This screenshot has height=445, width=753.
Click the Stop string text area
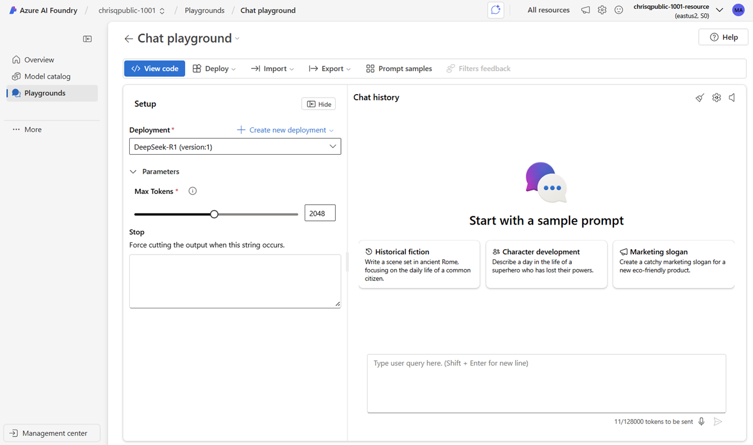[x=235, y=281]
